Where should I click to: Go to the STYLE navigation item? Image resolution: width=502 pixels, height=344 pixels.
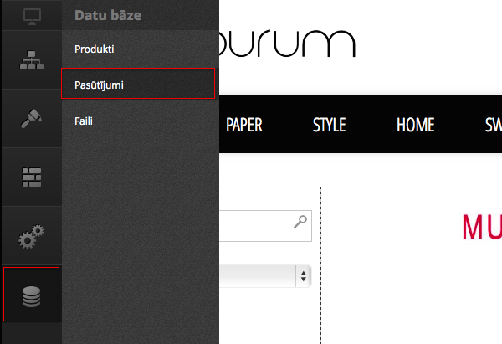click(329, 125)
